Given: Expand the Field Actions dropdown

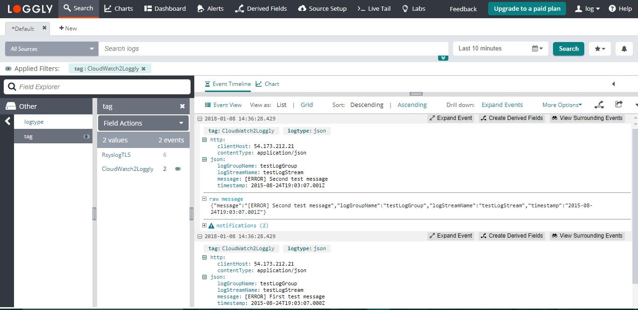Looking at the screenshot, I should (143, 123).
